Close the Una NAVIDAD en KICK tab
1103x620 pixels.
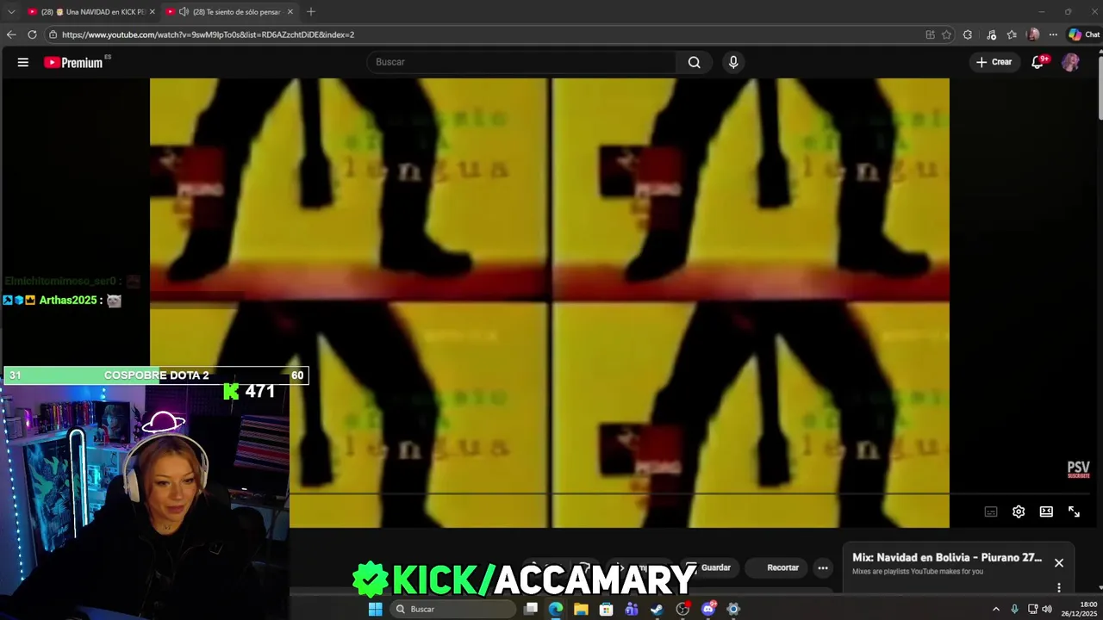click(152, 11)
